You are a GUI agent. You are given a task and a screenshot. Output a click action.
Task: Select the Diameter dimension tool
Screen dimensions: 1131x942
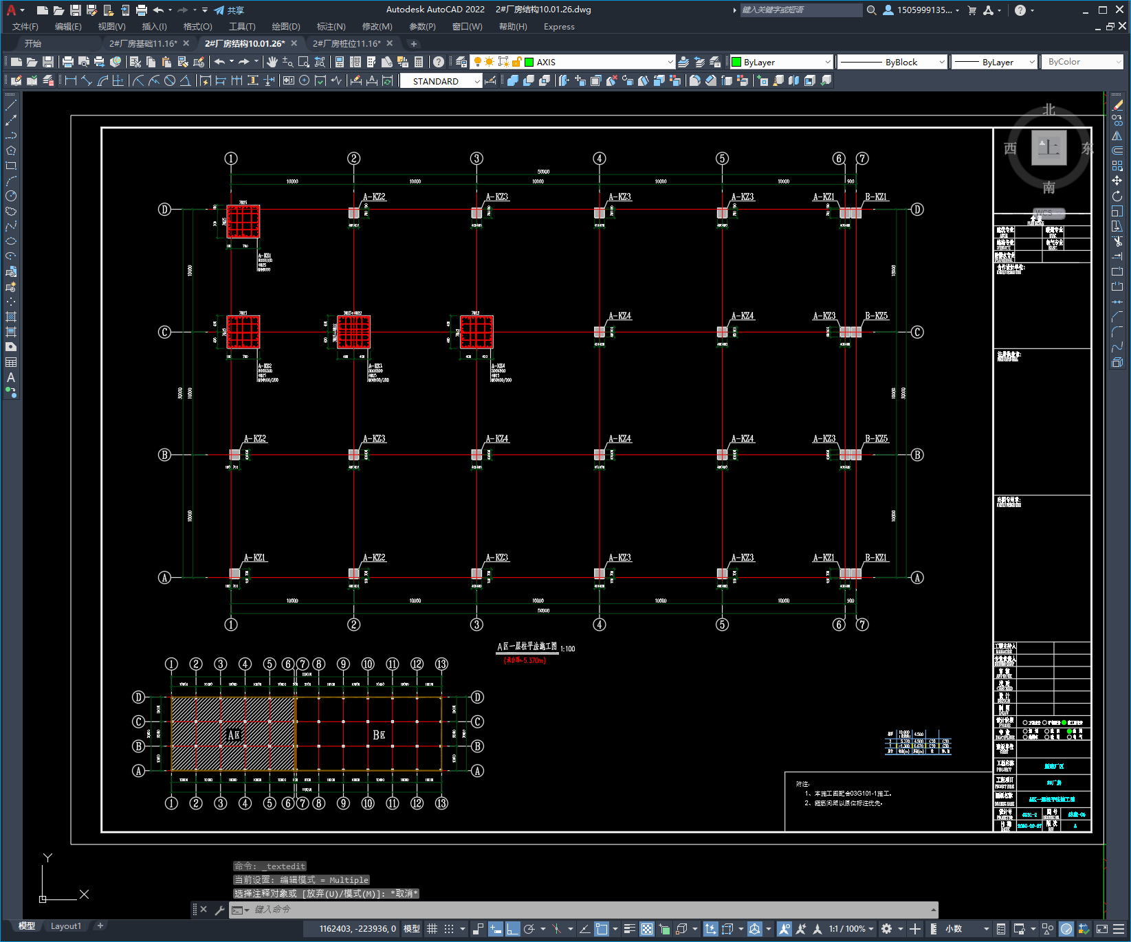[x=170, y=81]
